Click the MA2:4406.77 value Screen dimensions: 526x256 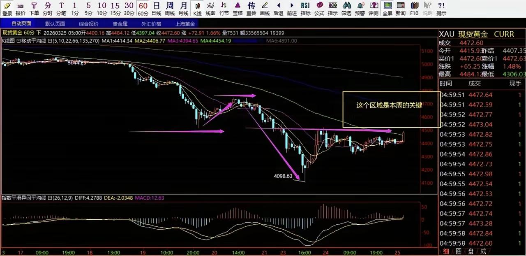pos(150,41)
